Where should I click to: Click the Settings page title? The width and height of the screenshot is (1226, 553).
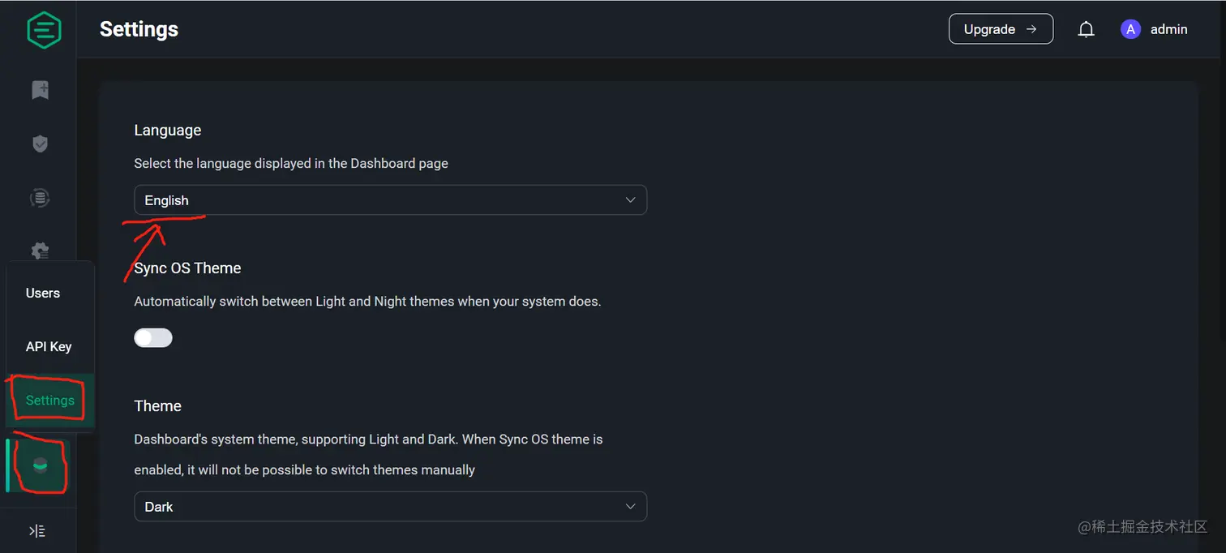[x=139, y=29]
